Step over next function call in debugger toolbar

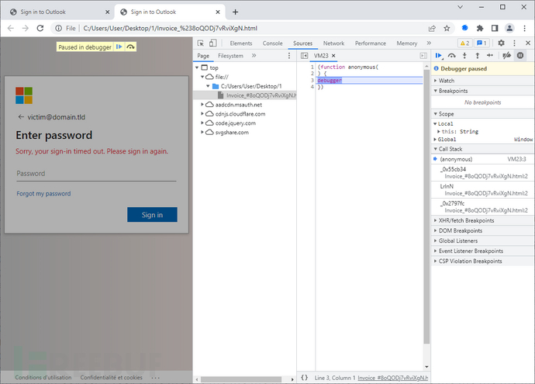click(x=452, y=56)
